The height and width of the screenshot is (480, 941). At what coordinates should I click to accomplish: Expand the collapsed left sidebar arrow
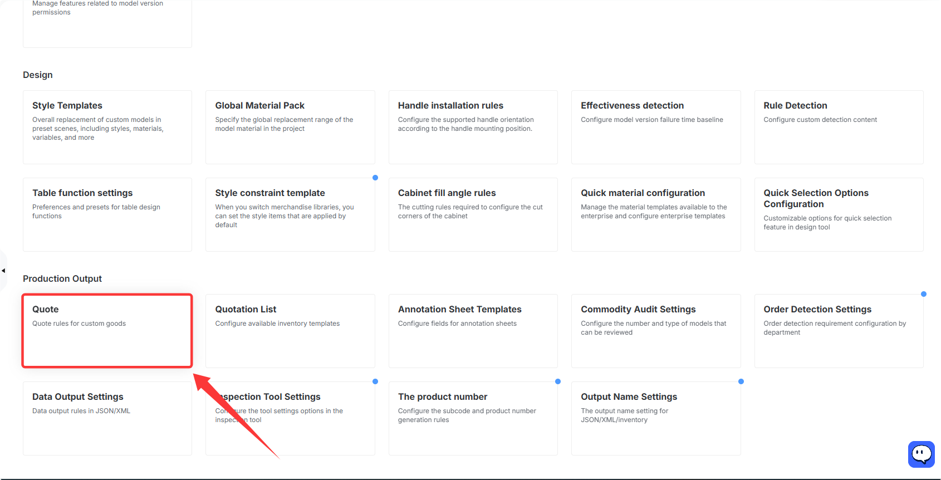[x=3, y=271]
